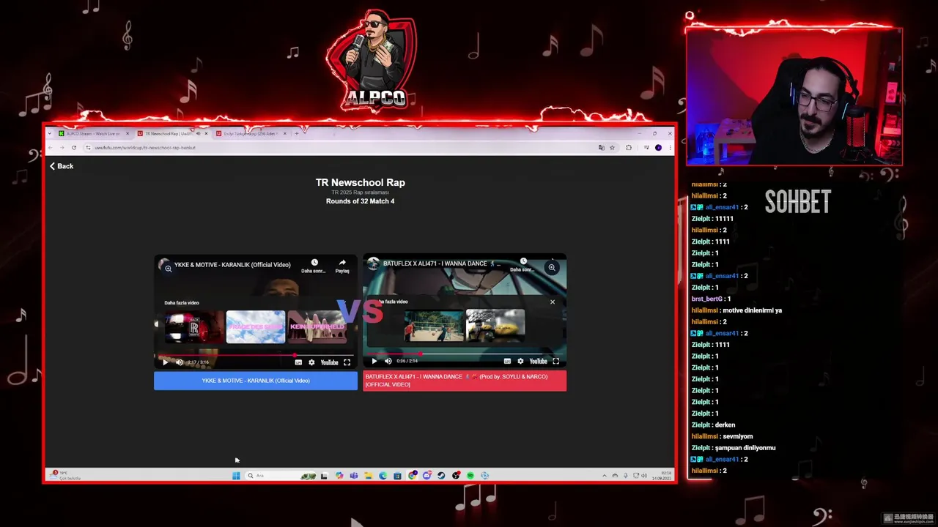938x527 pixels.
Task: Zoom magnifier on the I WANNA DANCE video
Action: [x=551, y=267]
